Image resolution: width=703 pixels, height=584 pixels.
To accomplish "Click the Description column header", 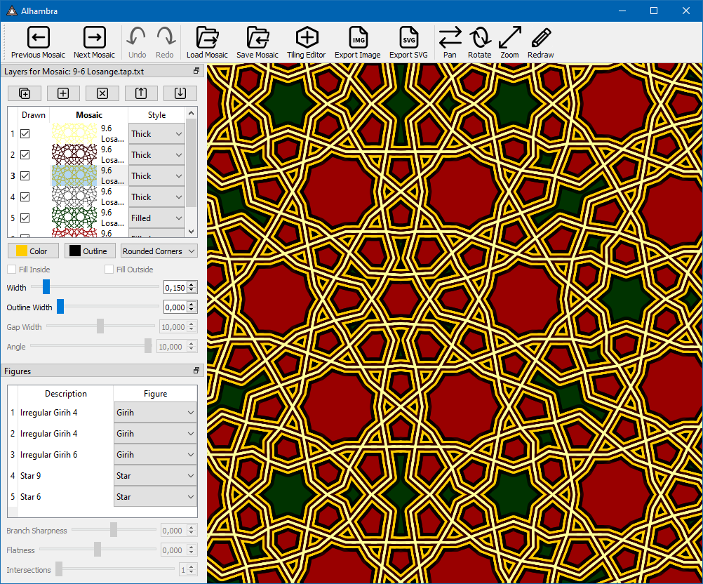I will [65, 393].
